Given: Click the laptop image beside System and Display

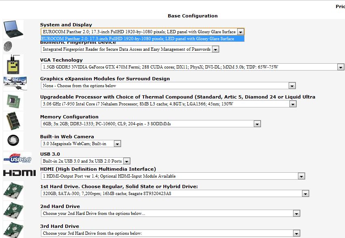Looking at the screenshot, I should tap(13, 29).
